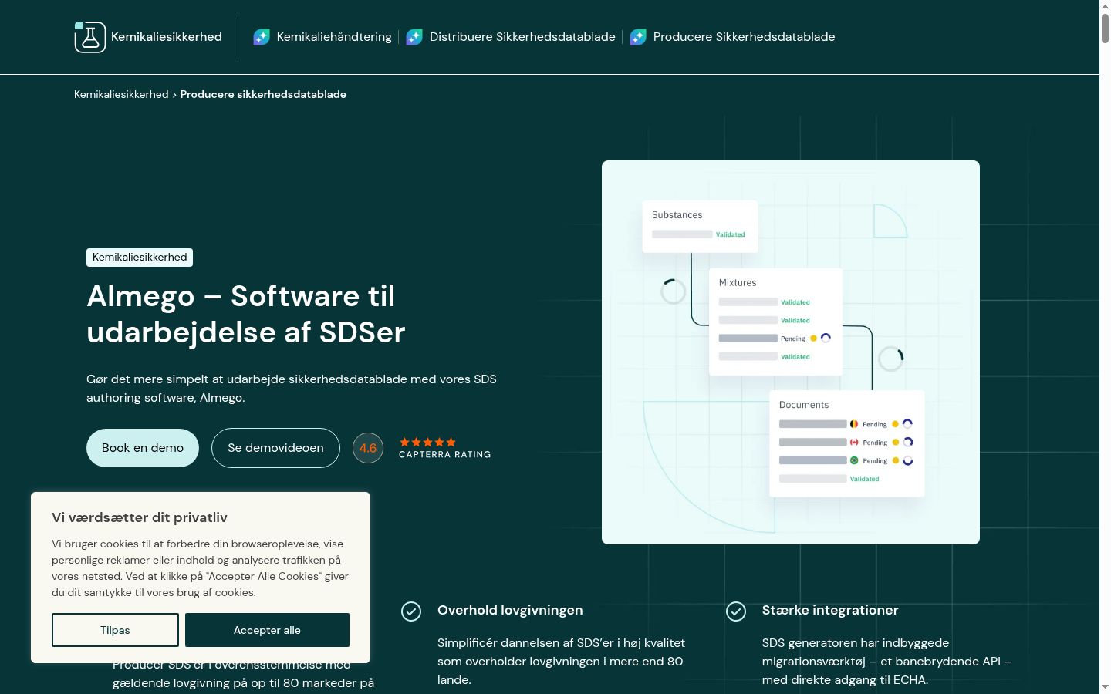The width and height of the screenshot is (1111, 694).
Task: Click the Almego – Software til udarbejdelse headline
Action: [246, 314]
